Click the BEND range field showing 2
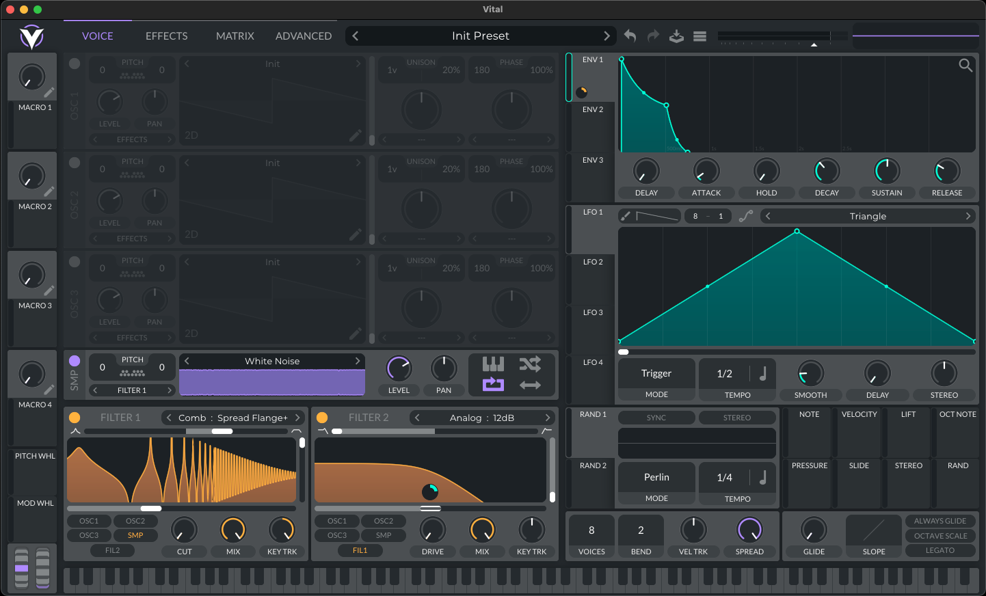The width and height of the screenshot is (986, 596). pos(641,530)
